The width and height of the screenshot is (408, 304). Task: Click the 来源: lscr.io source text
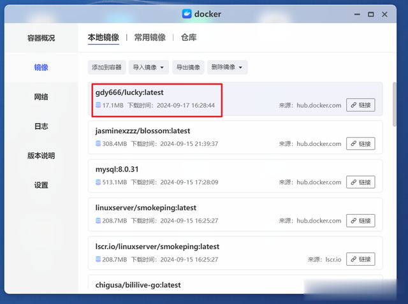[324, 259]
